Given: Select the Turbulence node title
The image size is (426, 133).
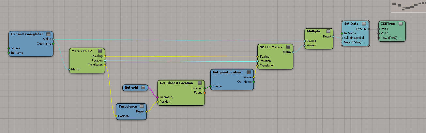Looking at the screenshot, I should click(x=128, y=106).
